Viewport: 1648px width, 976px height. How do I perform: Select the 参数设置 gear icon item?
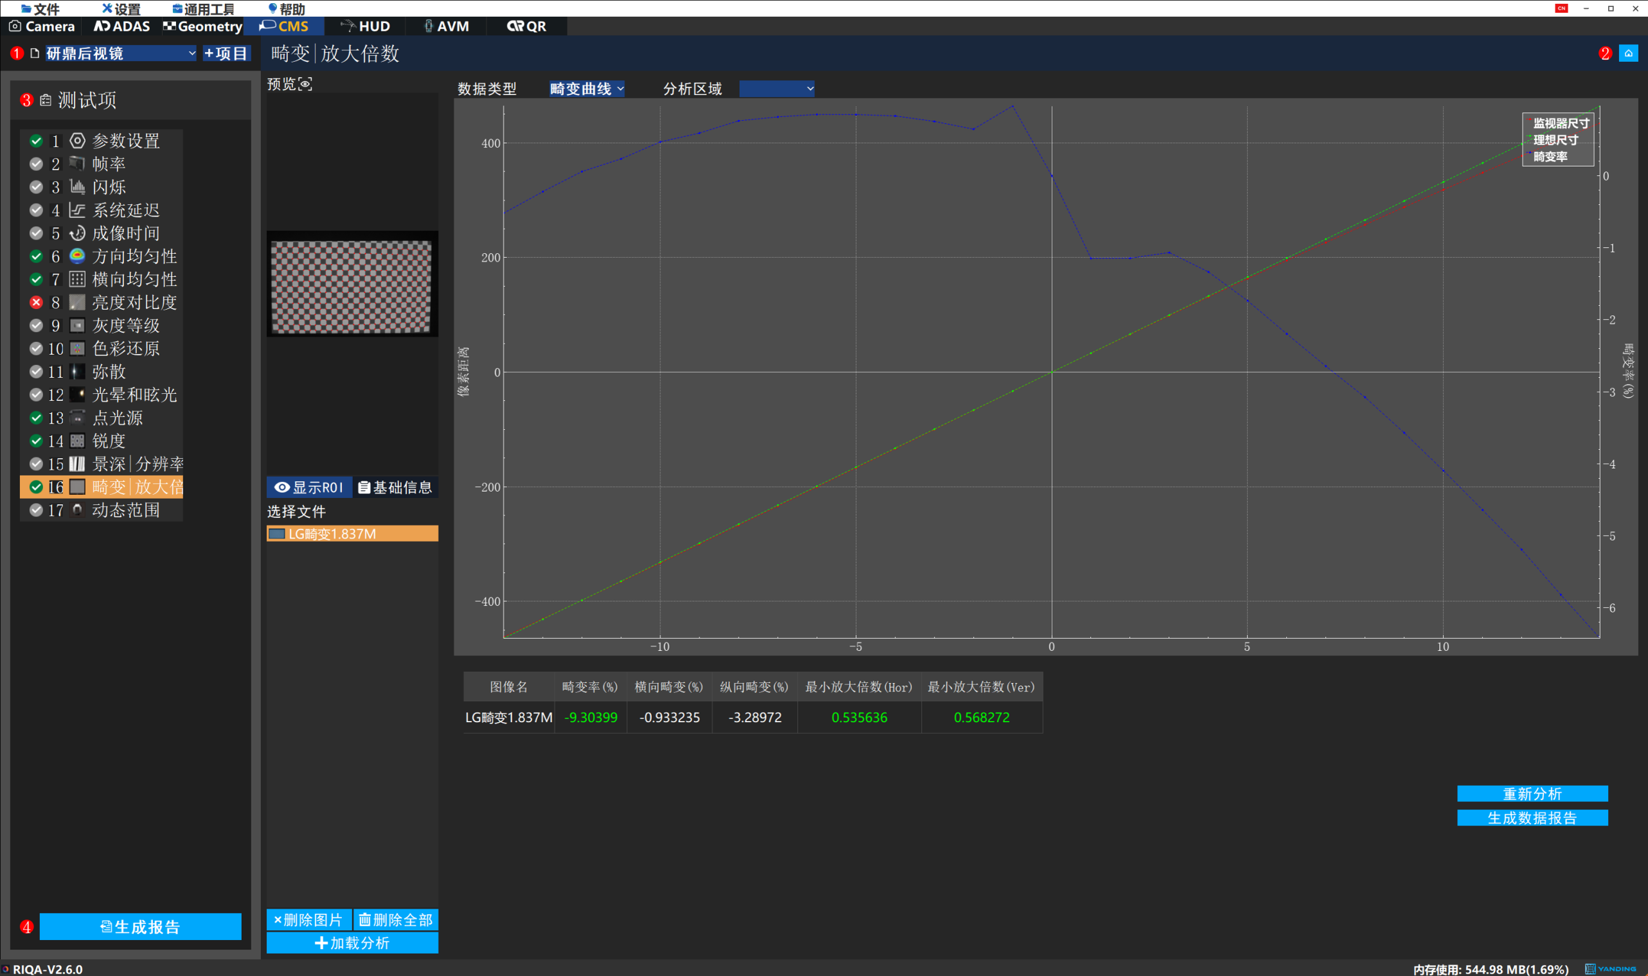coord(78,141)
